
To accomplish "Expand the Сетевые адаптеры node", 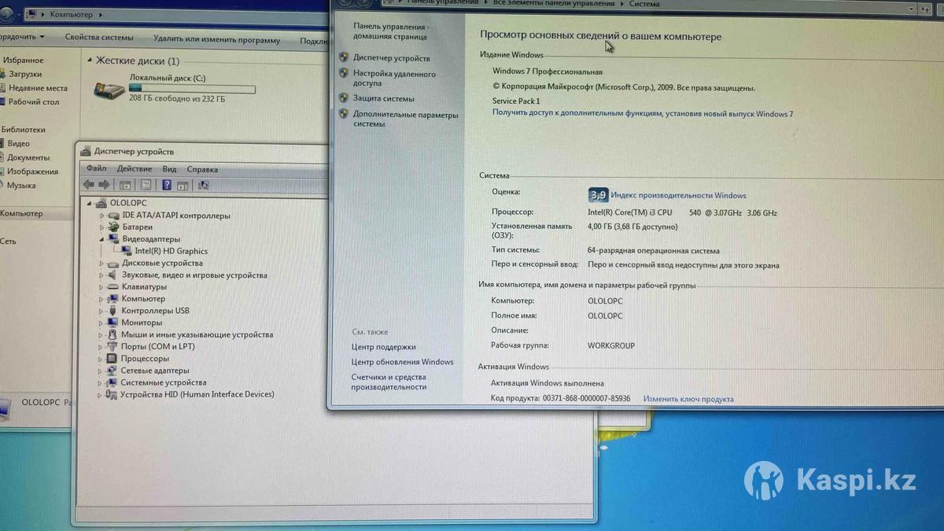I will point(101,371).
